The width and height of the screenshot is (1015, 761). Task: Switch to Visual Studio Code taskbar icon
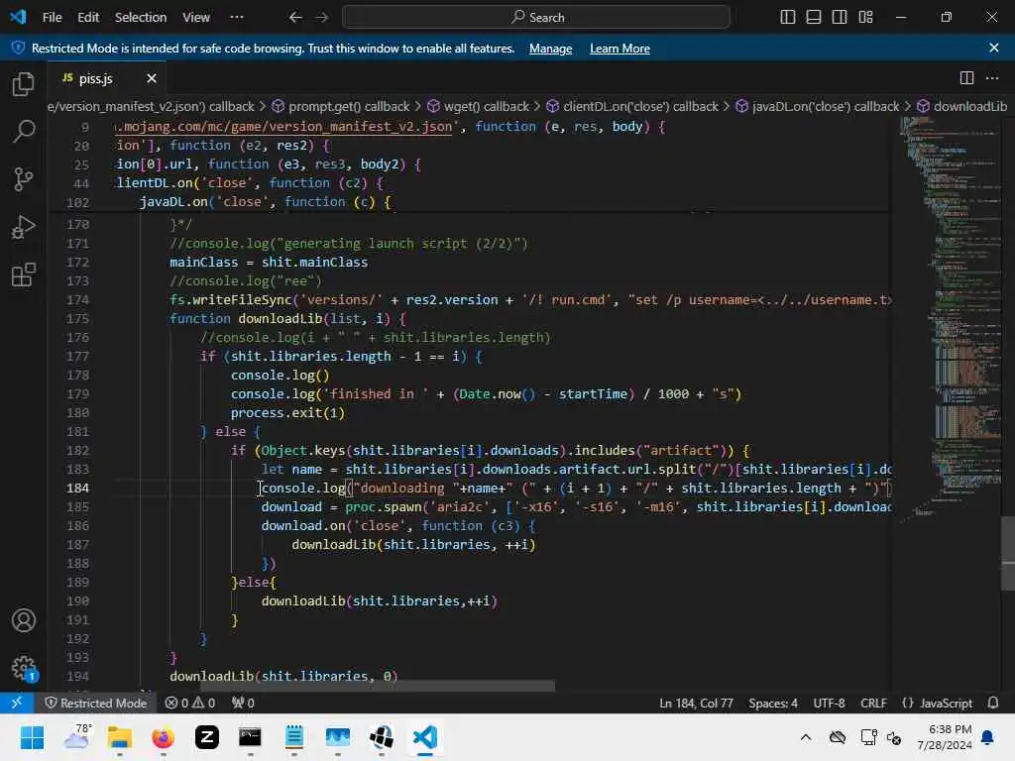click(425, 737)
